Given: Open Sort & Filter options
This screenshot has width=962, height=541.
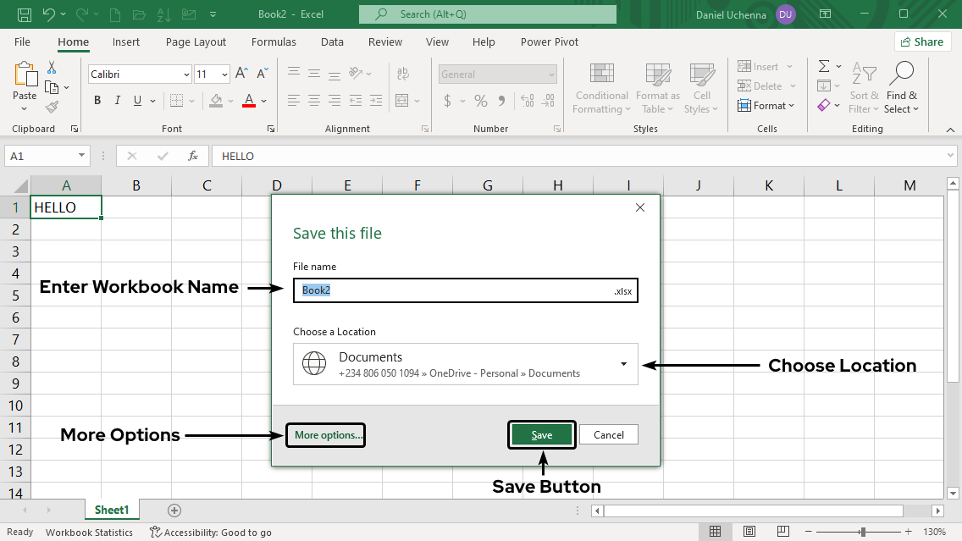Looking at the screenshot, I should coord(863,88).
